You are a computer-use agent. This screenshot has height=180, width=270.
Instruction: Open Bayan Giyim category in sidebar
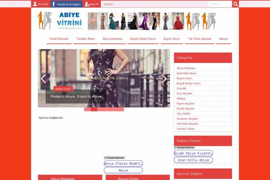tap(184, 78)
